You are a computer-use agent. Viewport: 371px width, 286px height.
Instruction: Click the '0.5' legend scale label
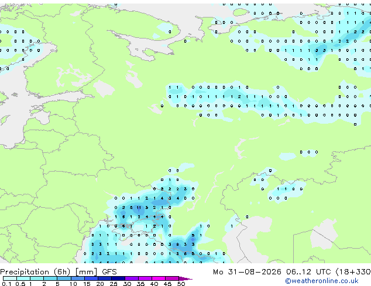(20, 284)
